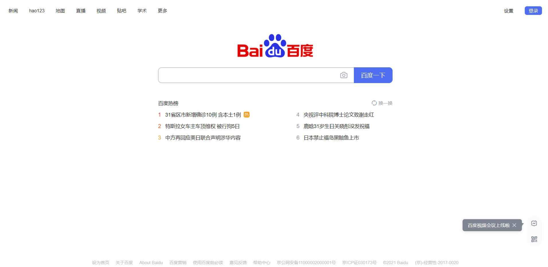Dismiss the 百度视频会议上线啦 tooltip
548x267 pixels.
click(514, 225)
